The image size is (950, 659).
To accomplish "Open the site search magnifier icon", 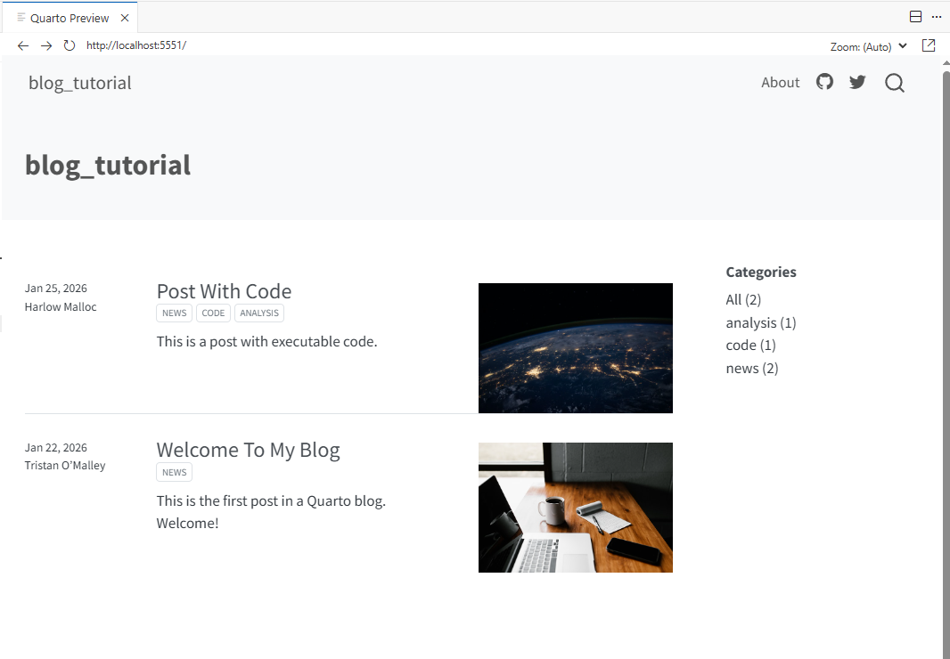I will tap(894, 83).
